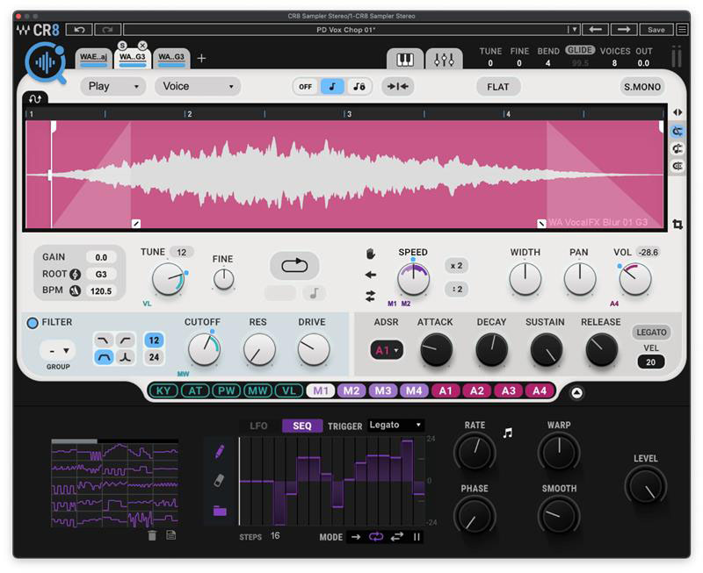703x573 pixels.
Task: Click the Save button at top right
Action: tap(656, 29)
